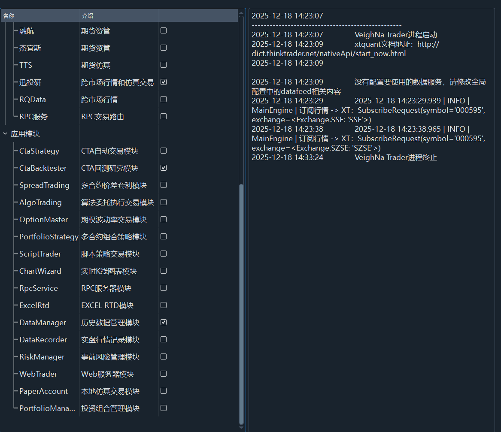
Task: Select the ChartWizard row
Action: [40, 271]
